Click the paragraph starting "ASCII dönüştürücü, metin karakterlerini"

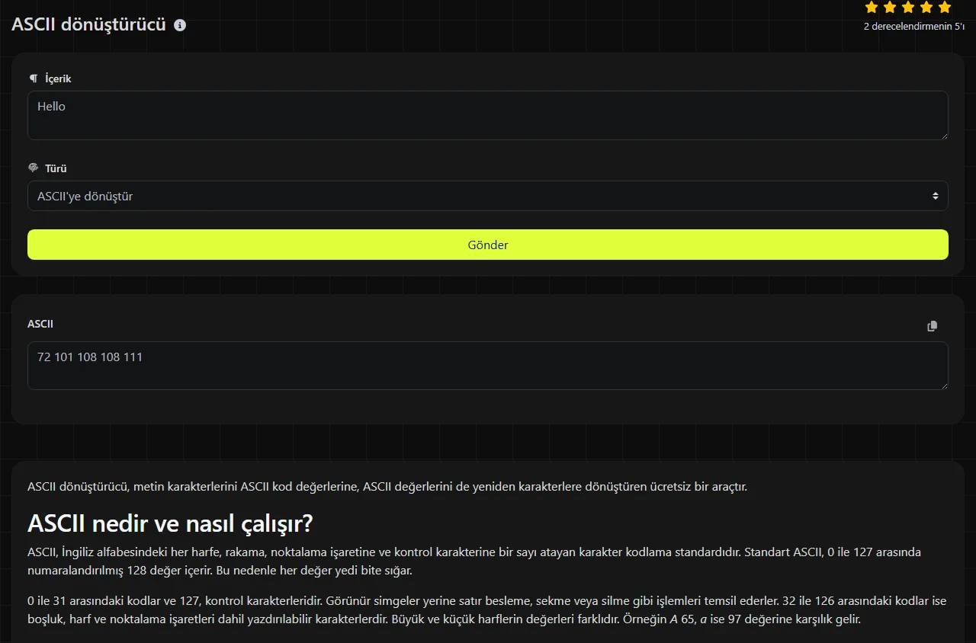click(x=387, y=486)
